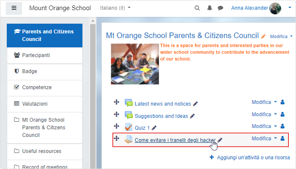Expand the user menu arrow beside the avatar
The width and height of the screenshot is (296, 169).
[290, 8]
